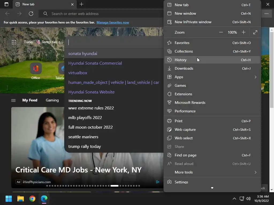Select trending wwe extreme rules 2022
This screenshot has width=274, height=205.
click(x=114, y=108)
